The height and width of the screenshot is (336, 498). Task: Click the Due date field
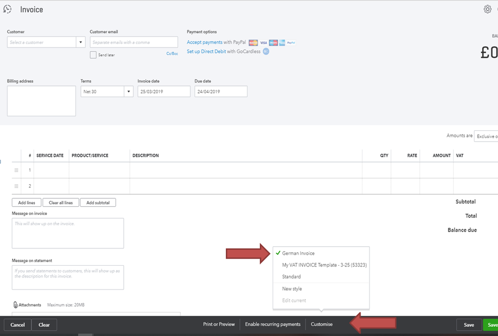[221, 92]
